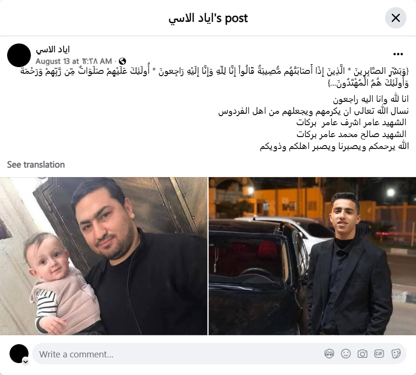Screen dimensions: 416x375
Task: Close the post dialog with the X
Action: tap(396, 18)
